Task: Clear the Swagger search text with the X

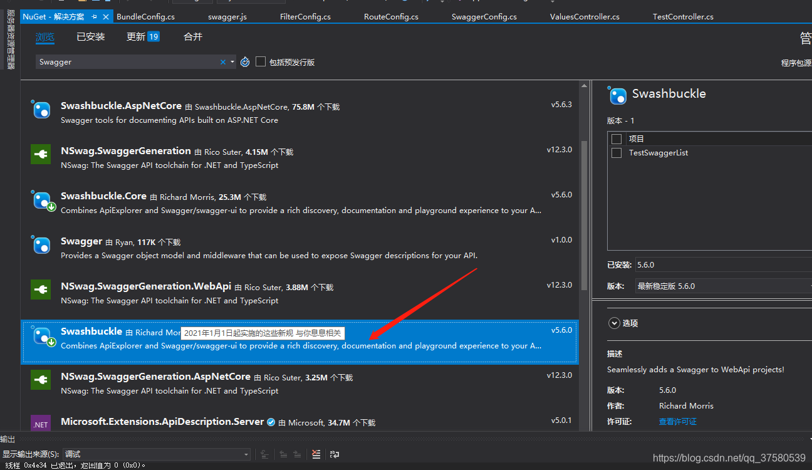Action: [x=222, y=62]
